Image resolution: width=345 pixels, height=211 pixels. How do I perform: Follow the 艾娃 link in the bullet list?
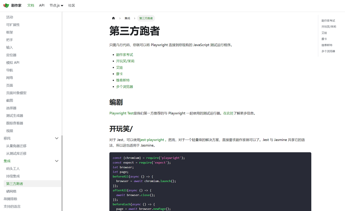pos(119,68)
